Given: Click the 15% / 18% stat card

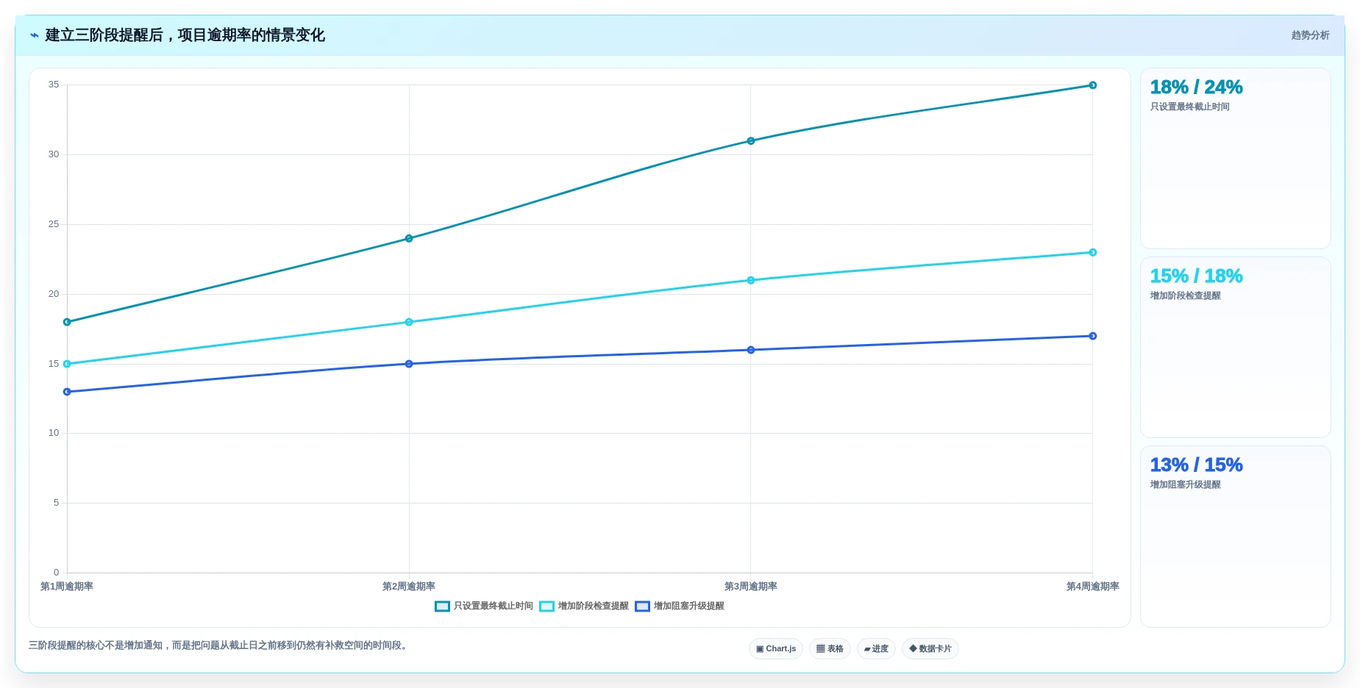Looking at the screenshot, I should (x=1235, y=348).
